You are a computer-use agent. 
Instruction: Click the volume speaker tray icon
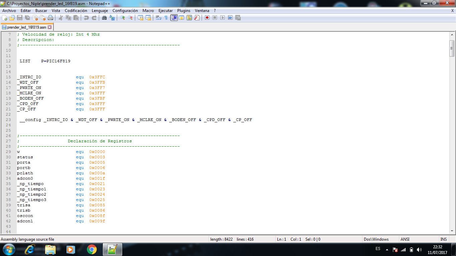(x=419, y=249)
